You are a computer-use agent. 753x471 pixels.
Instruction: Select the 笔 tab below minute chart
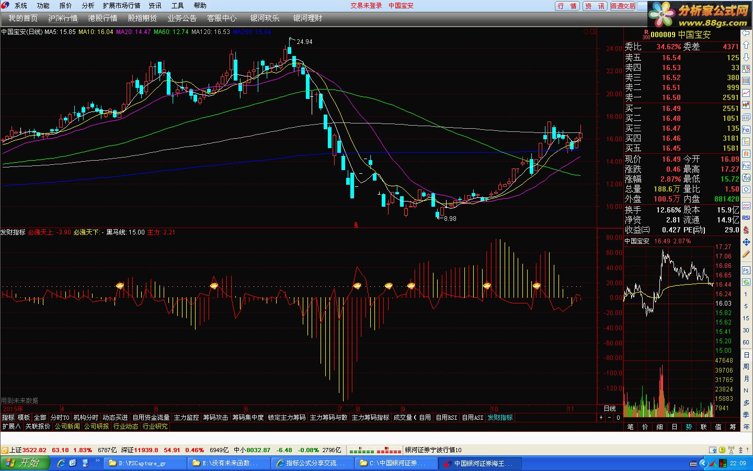point(631,427)
